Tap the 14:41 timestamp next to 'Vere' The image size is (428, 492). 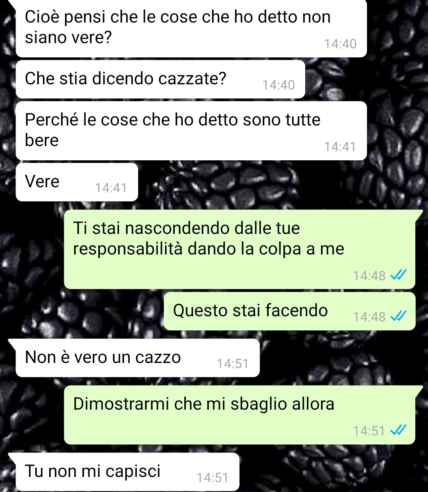pos(111,188)
